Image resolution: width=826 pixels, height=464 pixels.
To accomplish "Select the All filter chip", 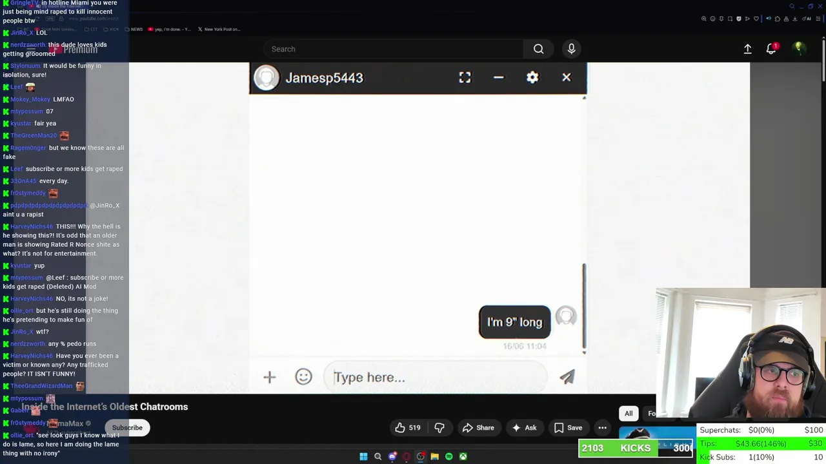I will coord(629,414).
